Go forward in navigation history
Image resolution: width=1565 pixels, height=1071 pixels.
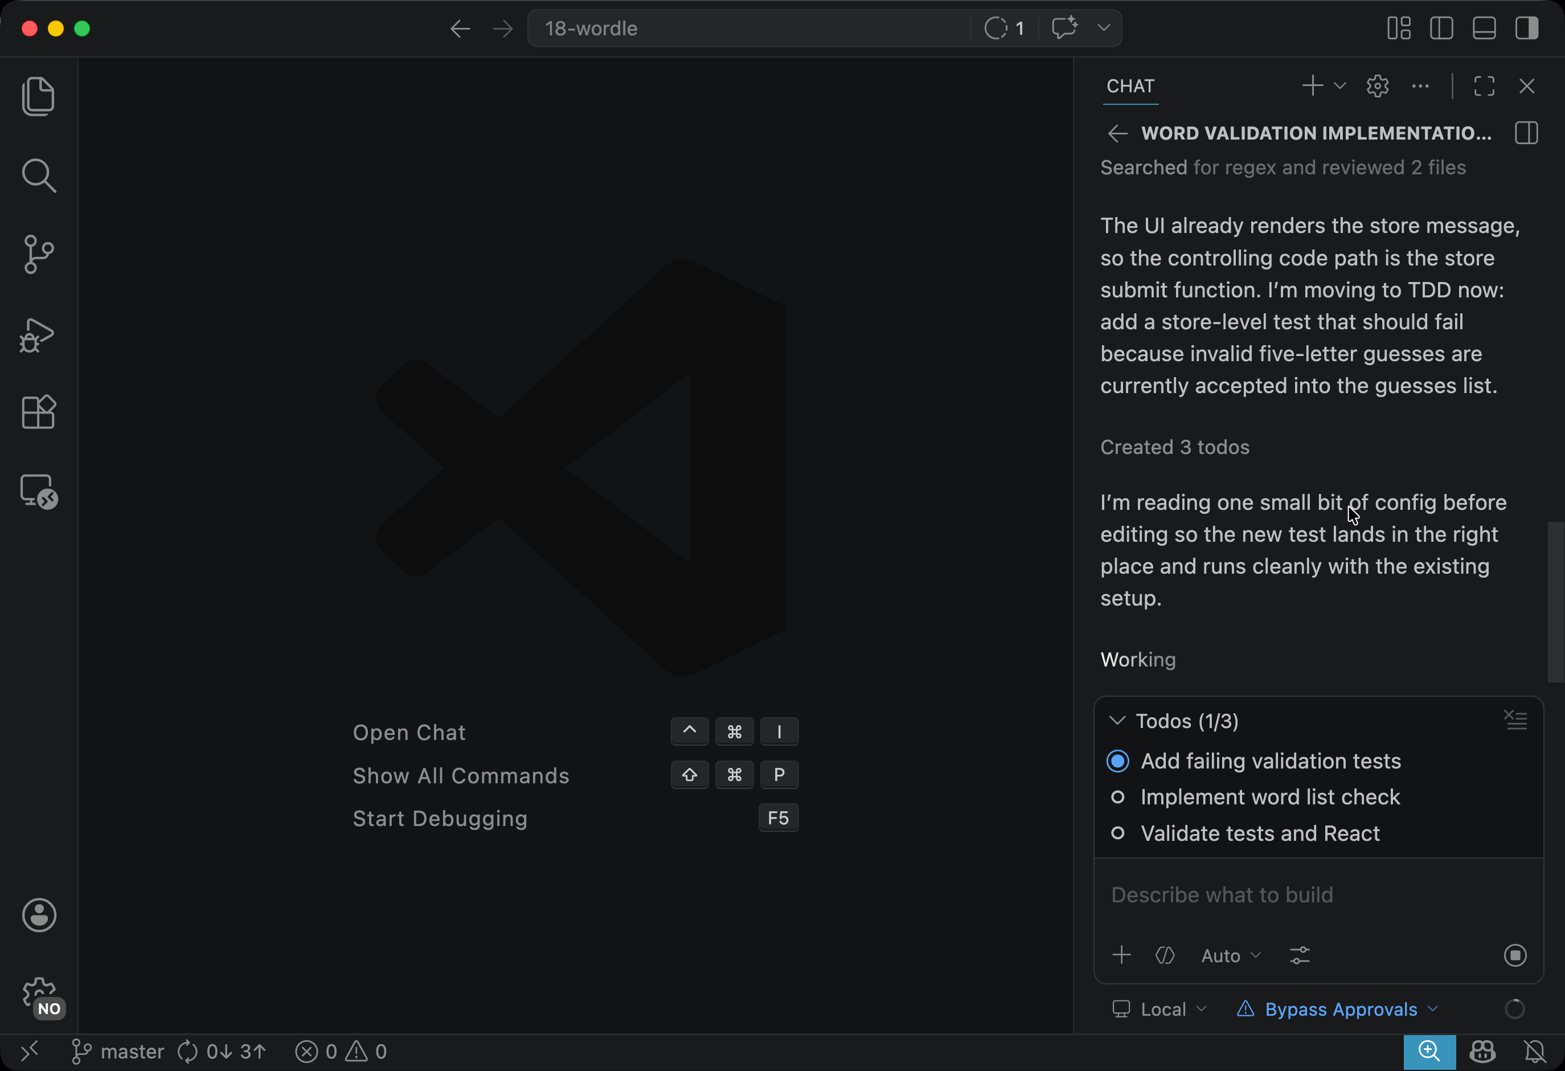[x=502, y=28]
